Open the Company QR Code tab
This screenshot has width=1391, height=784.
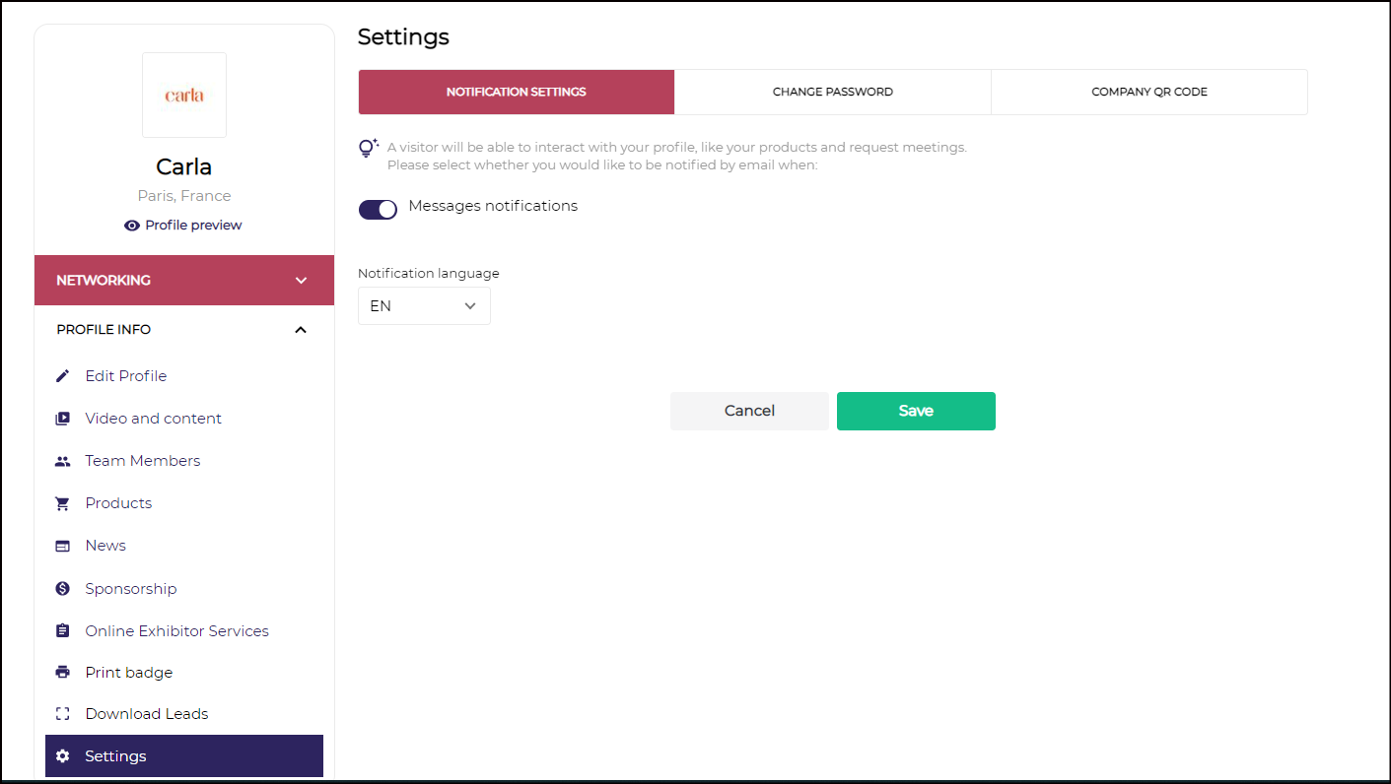point(1148,93)
